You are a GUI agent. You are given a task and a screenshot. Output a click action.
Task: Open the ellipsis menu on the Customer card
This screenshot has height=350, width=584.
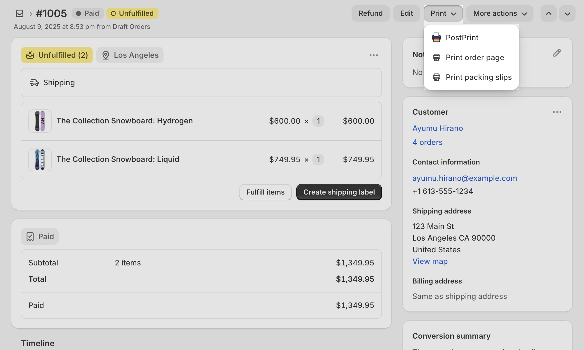pos(557,112)
